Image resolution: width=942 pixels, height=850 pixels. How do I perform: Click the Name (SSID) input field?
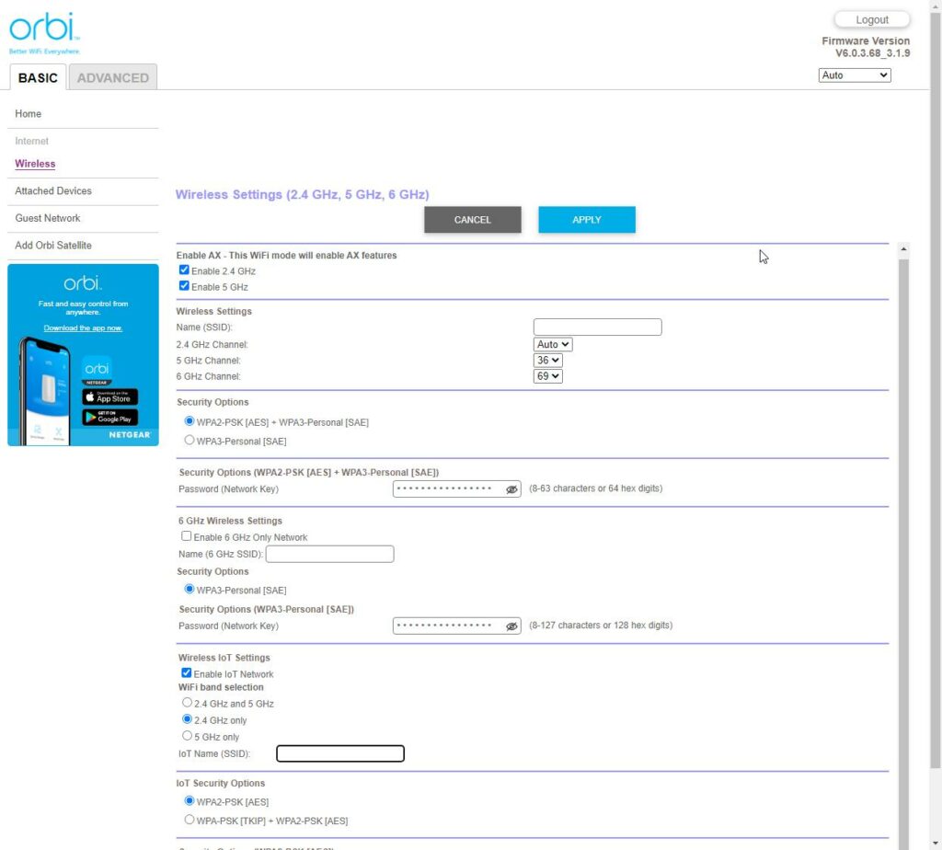[x=597, y=327]
